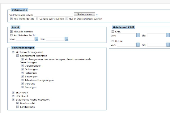
Task: Click the Urteile bis date input
Action: pos(157,45)
